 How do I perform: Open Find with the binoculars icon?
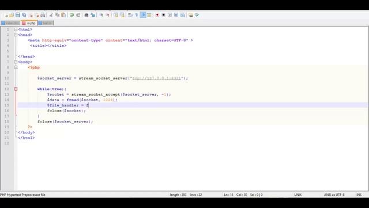pyautogui.click(x=86, y=15)
